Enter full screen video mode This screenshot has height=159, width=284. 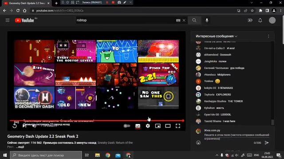click(x=178, y=126)
